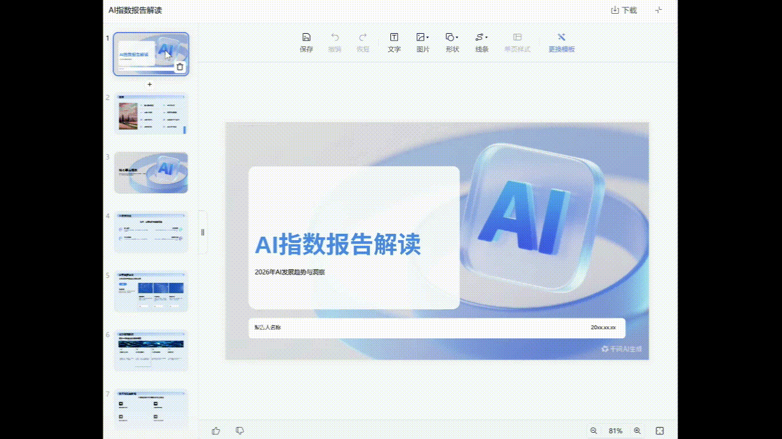Viewport: 782px width, 439px height.
Task: Click the thumbs down icon
Action: coord(240,430)
